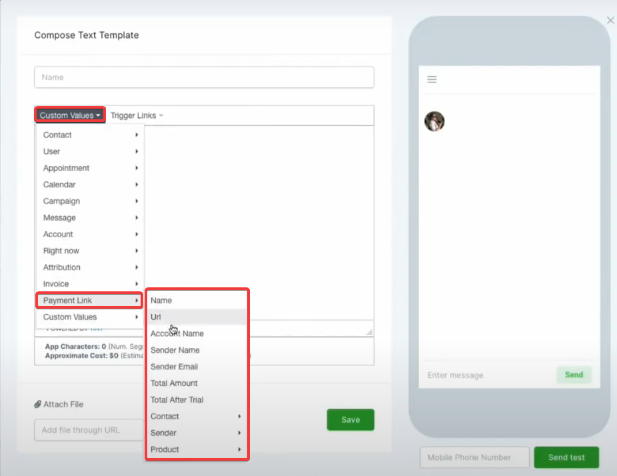Choose Total After Trial in submenu
Viewport: 617px width, 476px height.
pos(197,399)
